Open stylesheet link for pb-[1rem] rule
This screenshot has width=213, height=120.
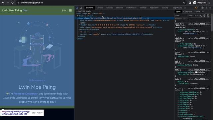[x=199, y=61]
